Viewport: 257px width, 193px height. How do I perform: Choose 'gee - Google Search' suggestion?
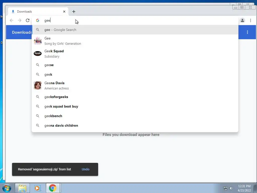[135, 30]
